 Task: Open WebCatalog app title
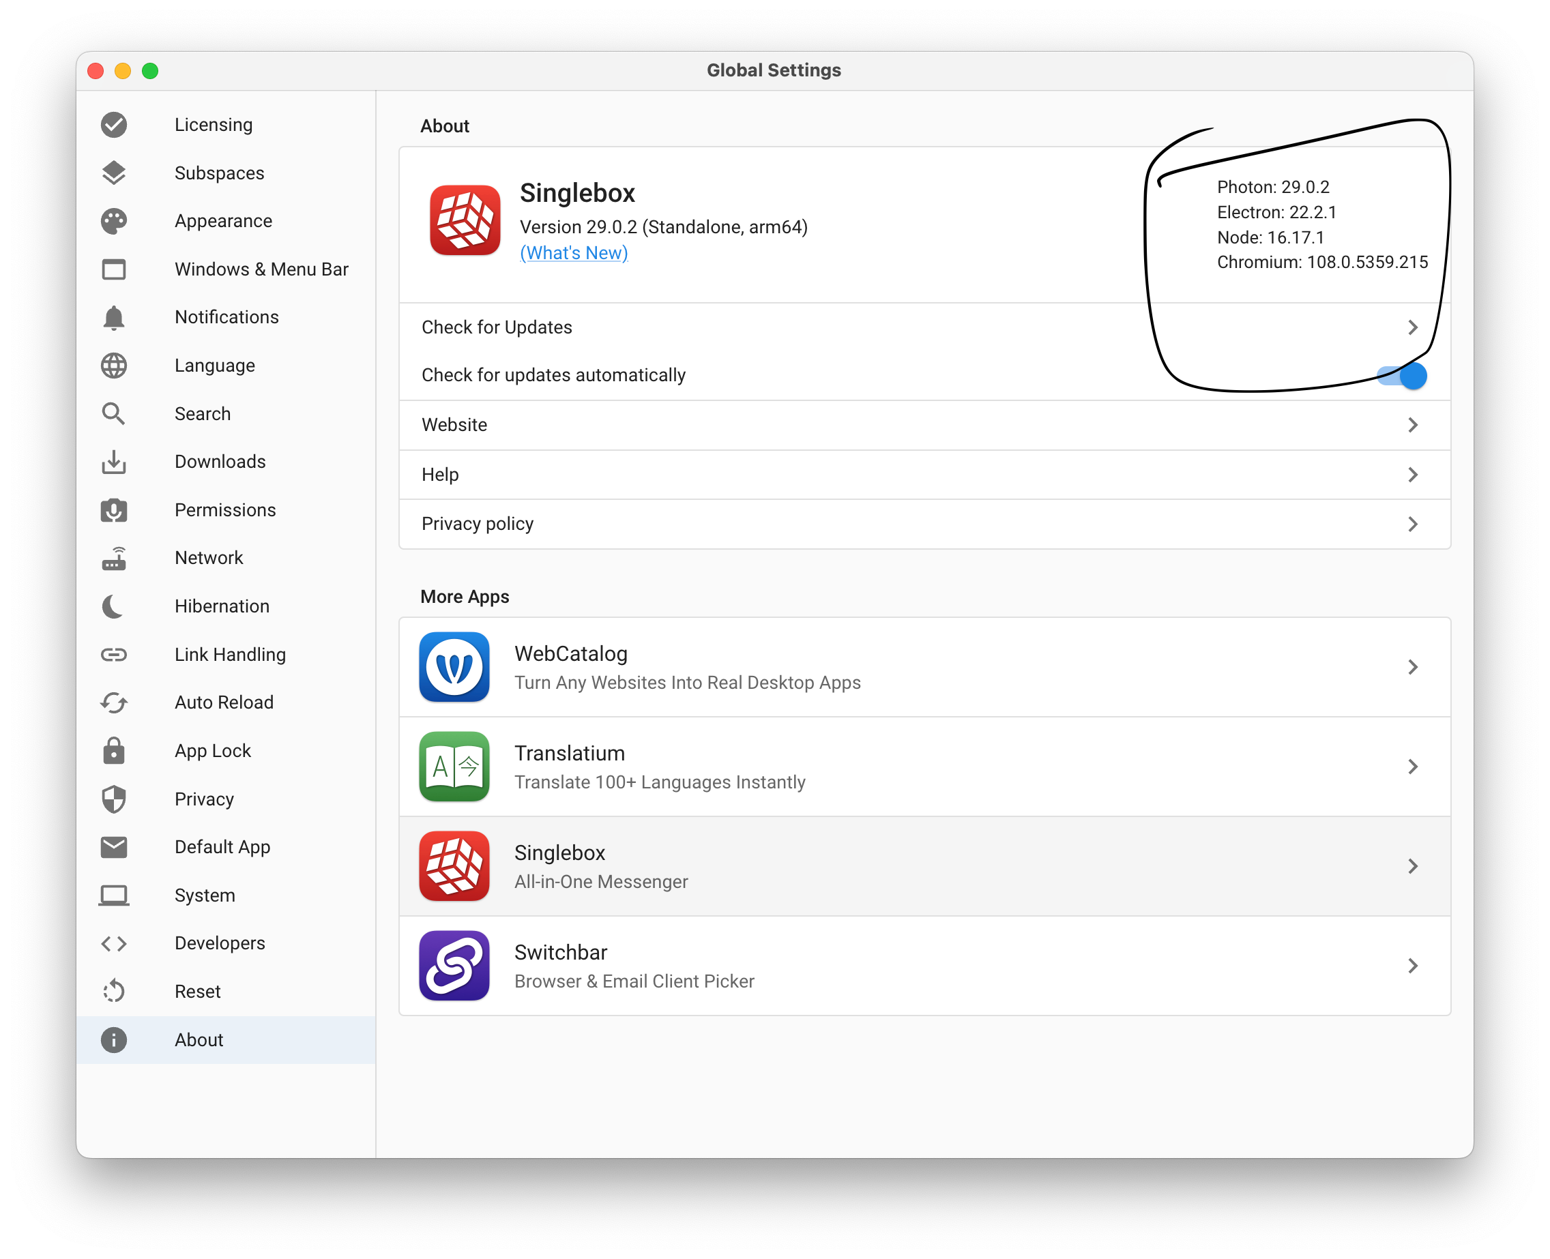[571, 654]
